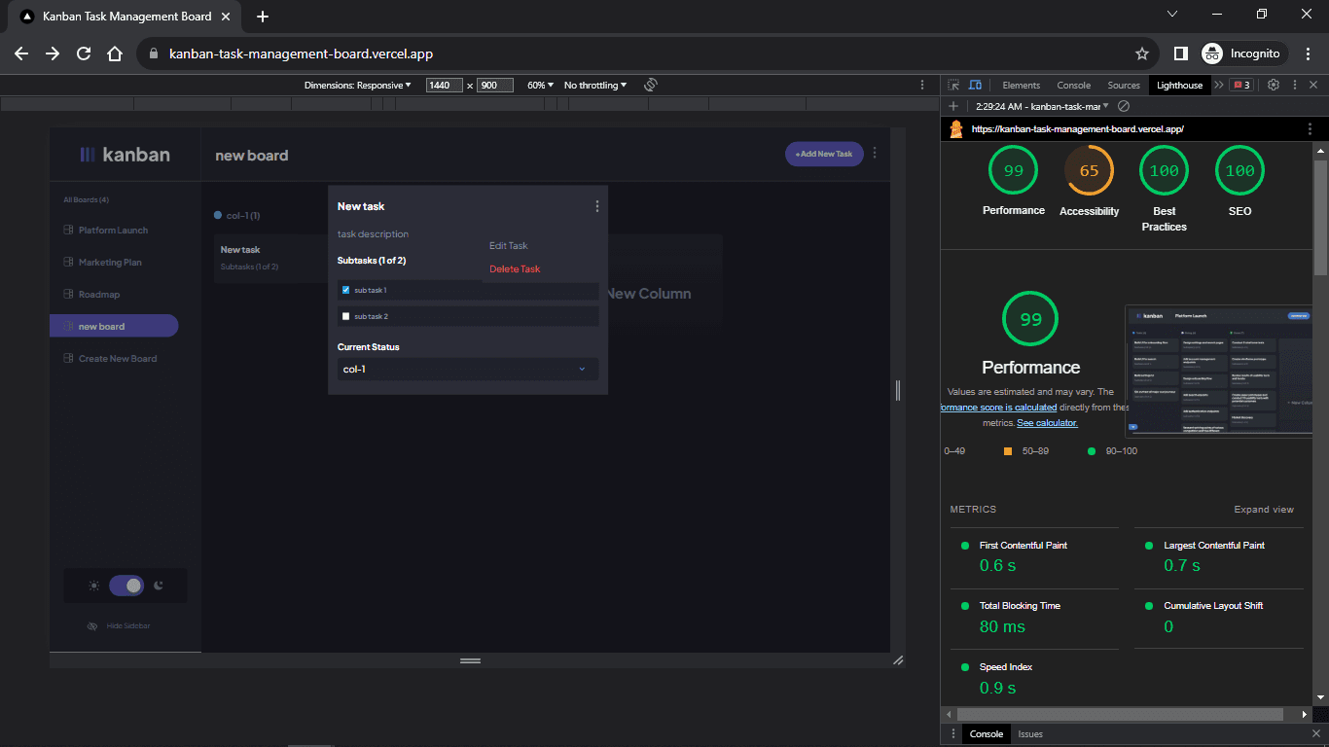Open the Dimensions: Responsive dropdown

pos(357,86)
